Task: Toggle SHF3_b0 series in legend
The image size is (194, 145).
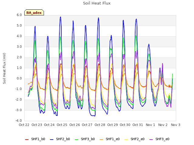Action: click(x=85, y=139)
